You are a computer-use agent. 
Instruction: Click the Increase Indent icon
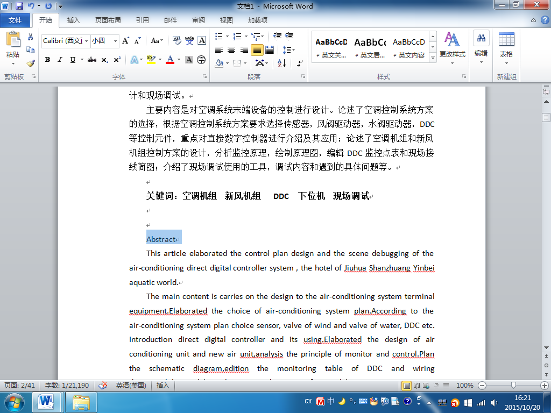coord(289,36)
